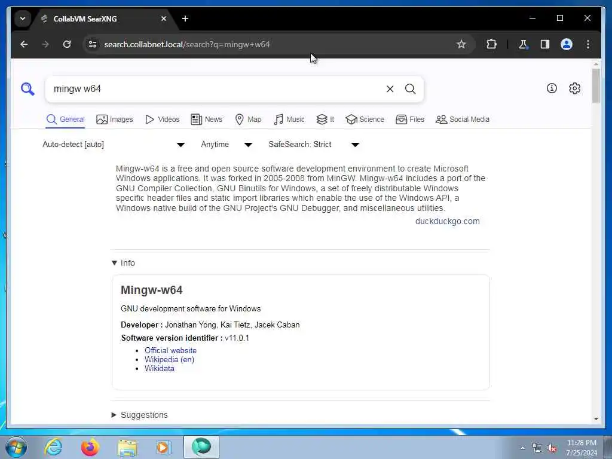
Task: Bookmark this page with the star
Action: point(461,44)
